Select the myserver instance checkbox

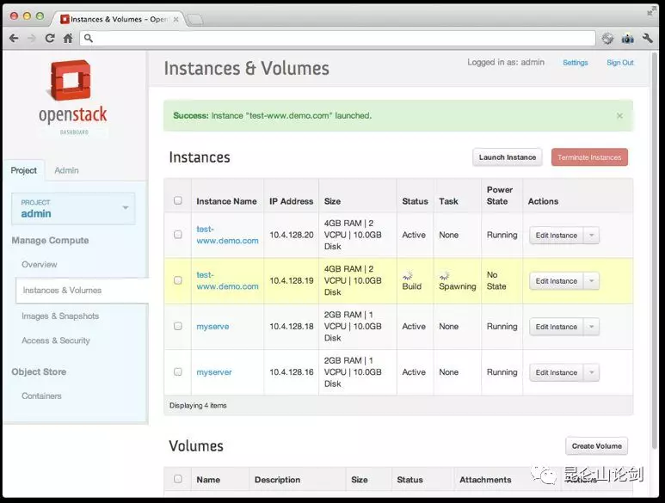[178, 372]
